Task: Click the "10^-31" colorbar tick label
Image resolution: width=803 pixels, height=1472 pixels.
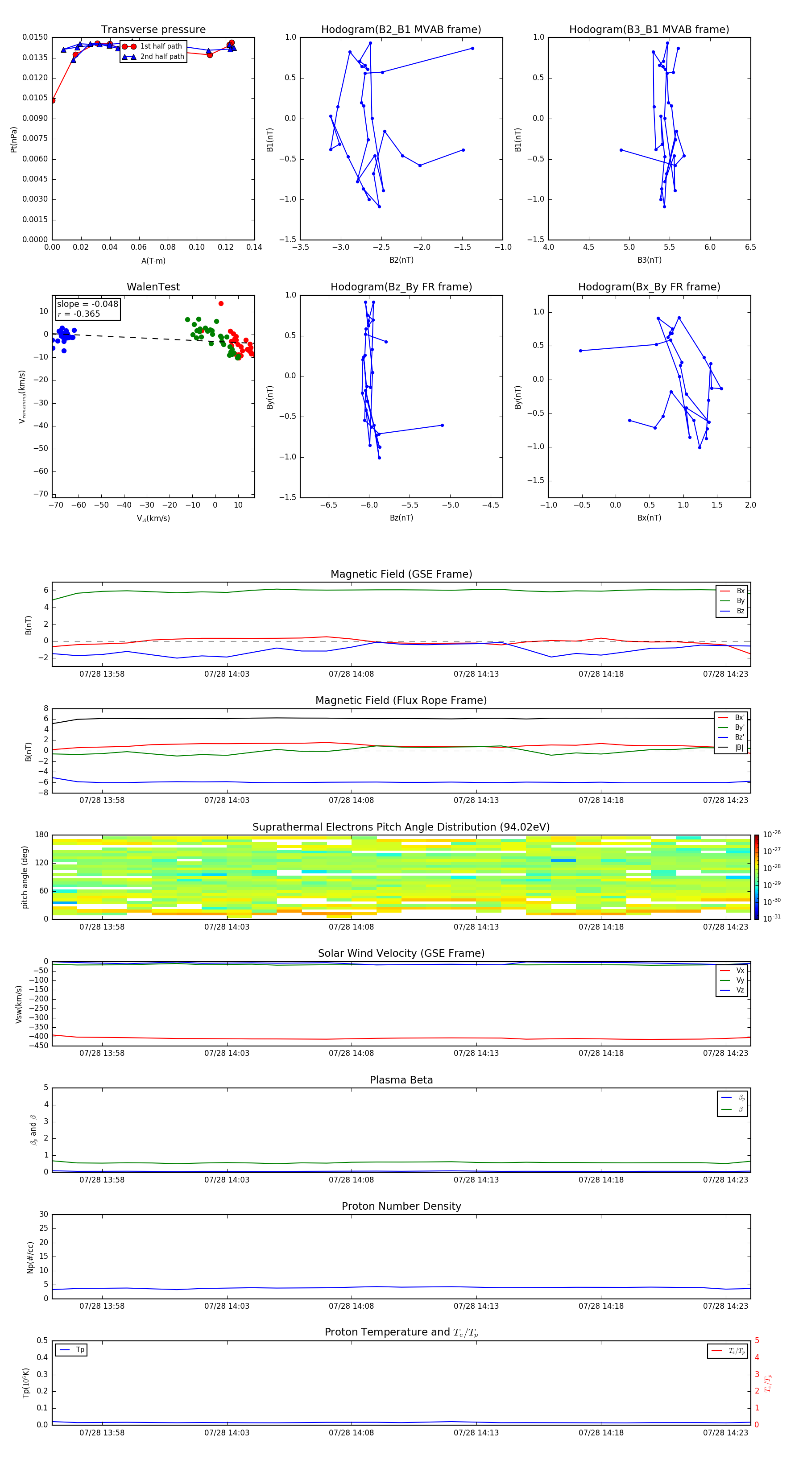Action: (772, 918)
